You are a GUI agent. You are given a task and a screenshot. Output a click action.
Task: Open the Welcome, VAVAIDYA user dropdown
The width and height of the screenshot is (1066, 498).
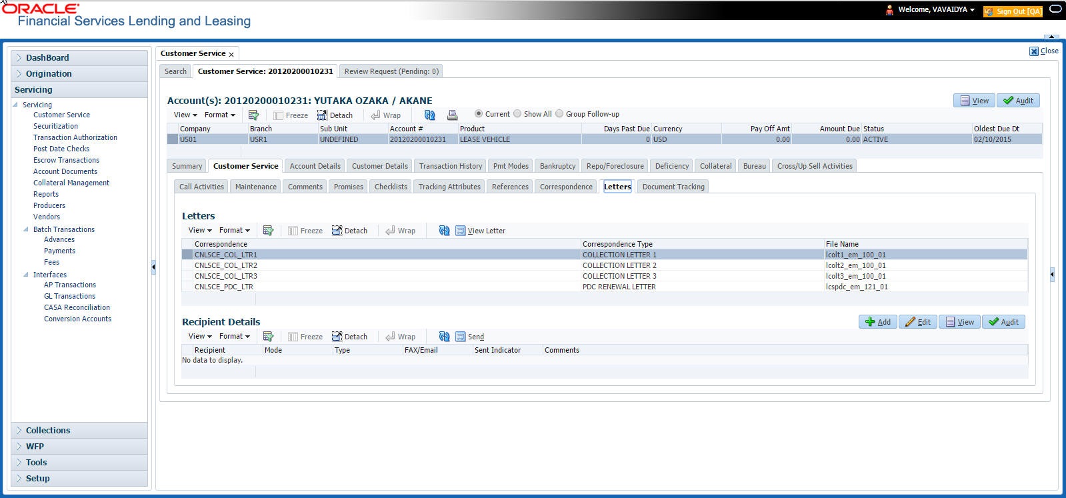coord(936,9)
